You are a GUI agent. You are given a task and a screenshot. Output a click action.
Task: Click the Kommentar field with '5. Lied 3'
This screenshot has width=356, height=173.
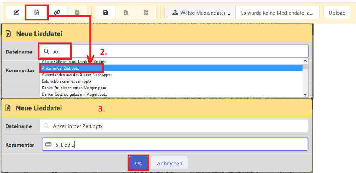click(174, 145)
